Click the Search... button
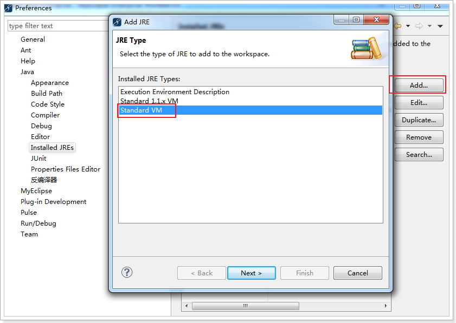 coord(419,154)
